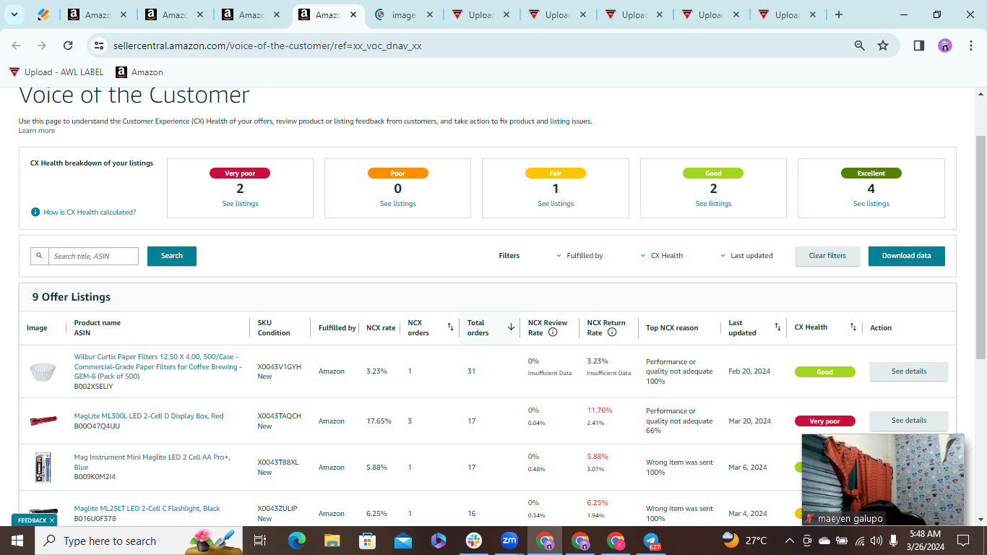This screenshot has width=987, height=555.
Task: Switch to the 'image' tab
Action: pyautogui.click(x=403, y=14)
